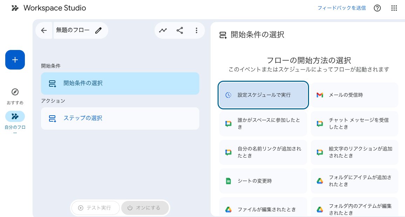Click the アクション section label
Screen dimensions: 405x217
coord(53,101)
